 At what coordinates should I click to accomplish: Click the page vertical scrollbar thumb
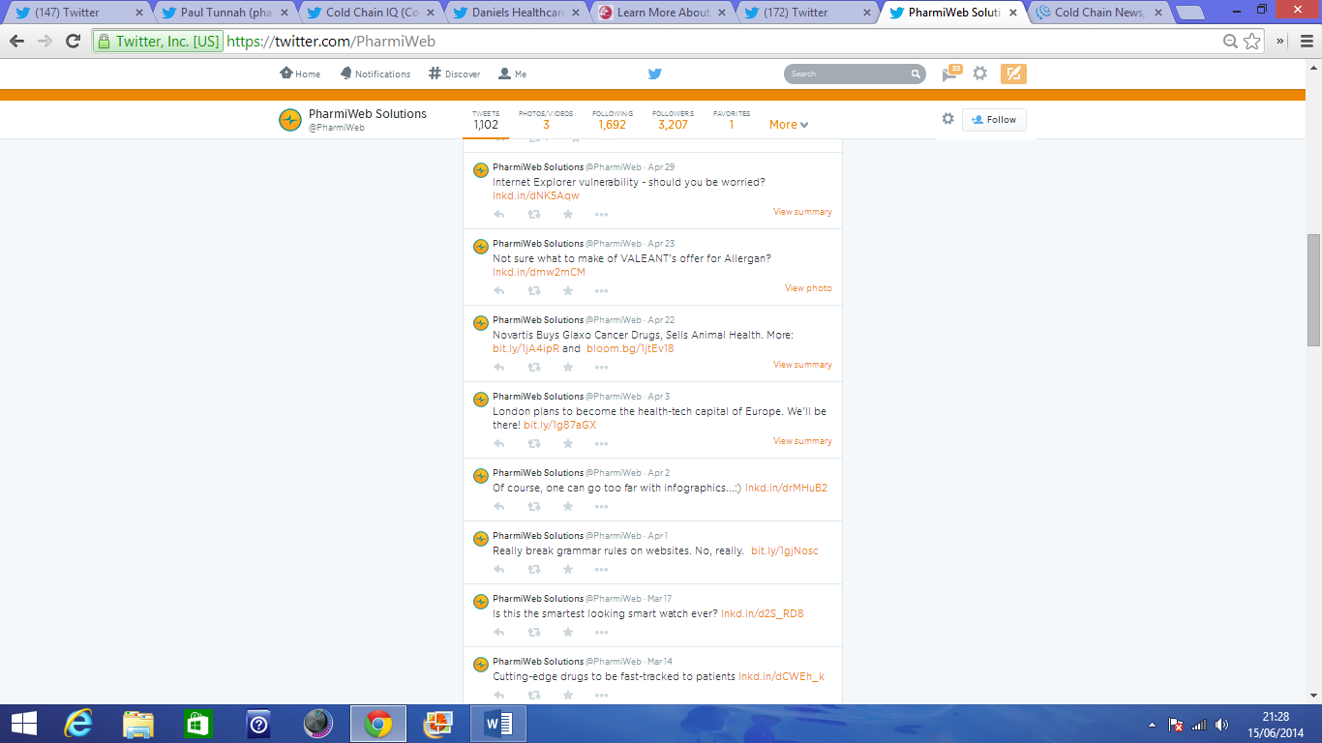[x=1313, y=290]
